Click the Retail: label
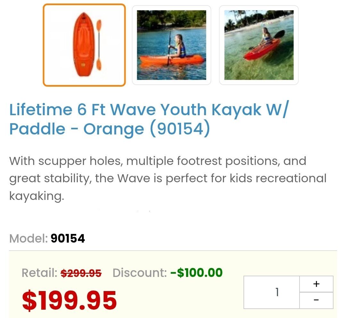The height and width of the screenshot is (318, 346). tap(39, 273)
